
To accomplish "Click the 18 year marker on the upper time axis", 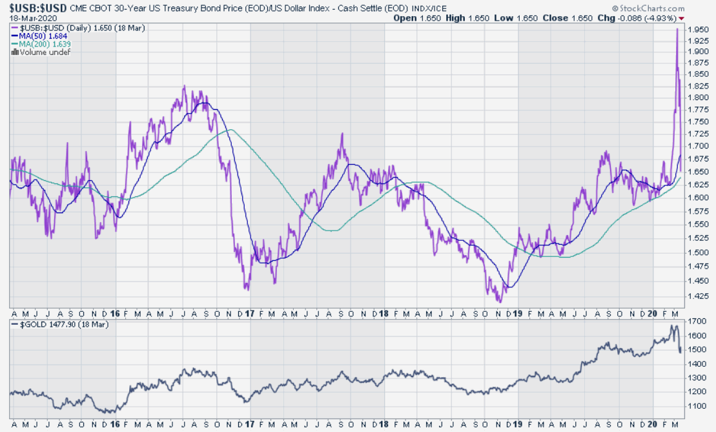I will pos(384,314).
